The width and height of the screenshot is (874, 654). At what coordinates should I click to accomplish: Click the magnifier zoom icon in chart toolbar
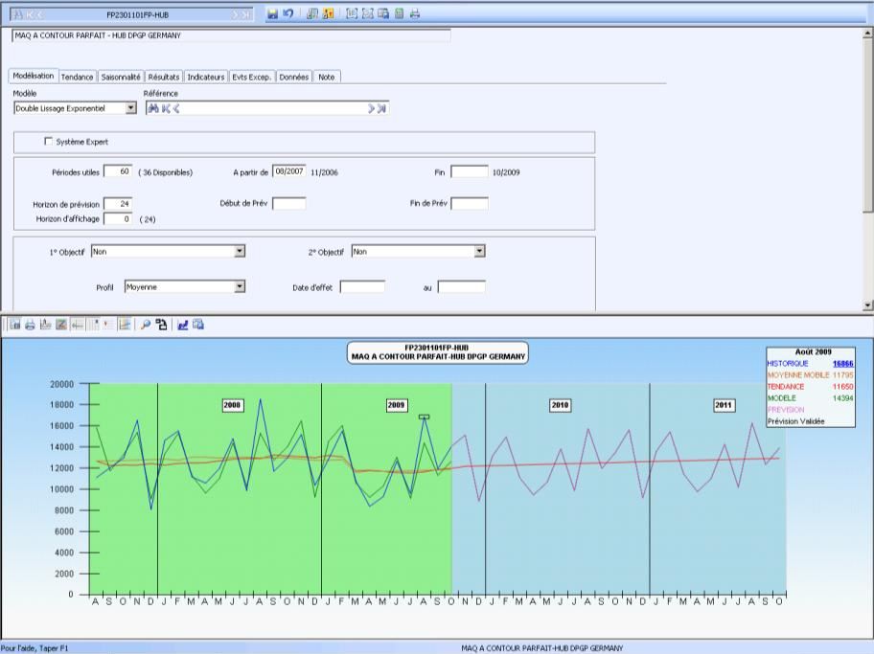(146, 325)
